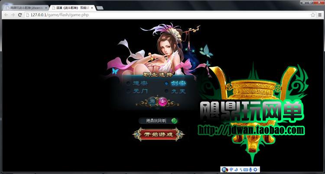Choose the male (男) gender orb
325x174 pixels.
coord(153,101)
